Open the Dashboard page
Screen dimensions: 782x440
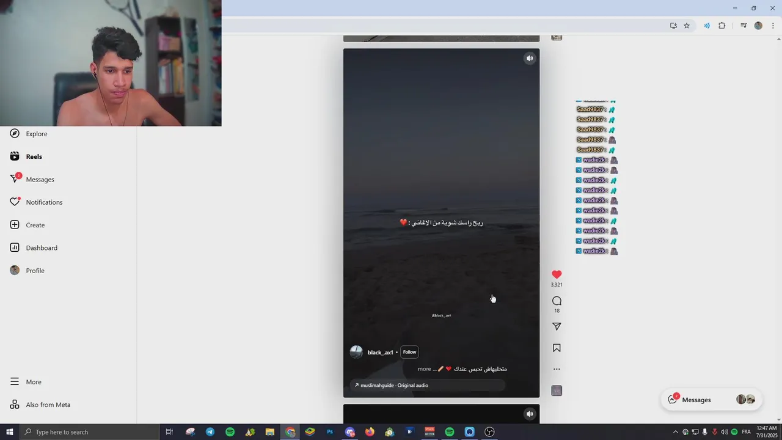click(x=34, y=248)
